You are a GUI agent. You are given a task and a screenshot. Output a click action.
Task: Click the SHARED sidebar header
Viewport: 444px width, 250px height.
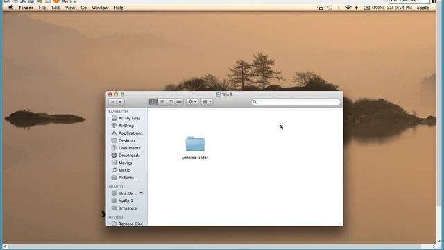click(x=116, y=187)
